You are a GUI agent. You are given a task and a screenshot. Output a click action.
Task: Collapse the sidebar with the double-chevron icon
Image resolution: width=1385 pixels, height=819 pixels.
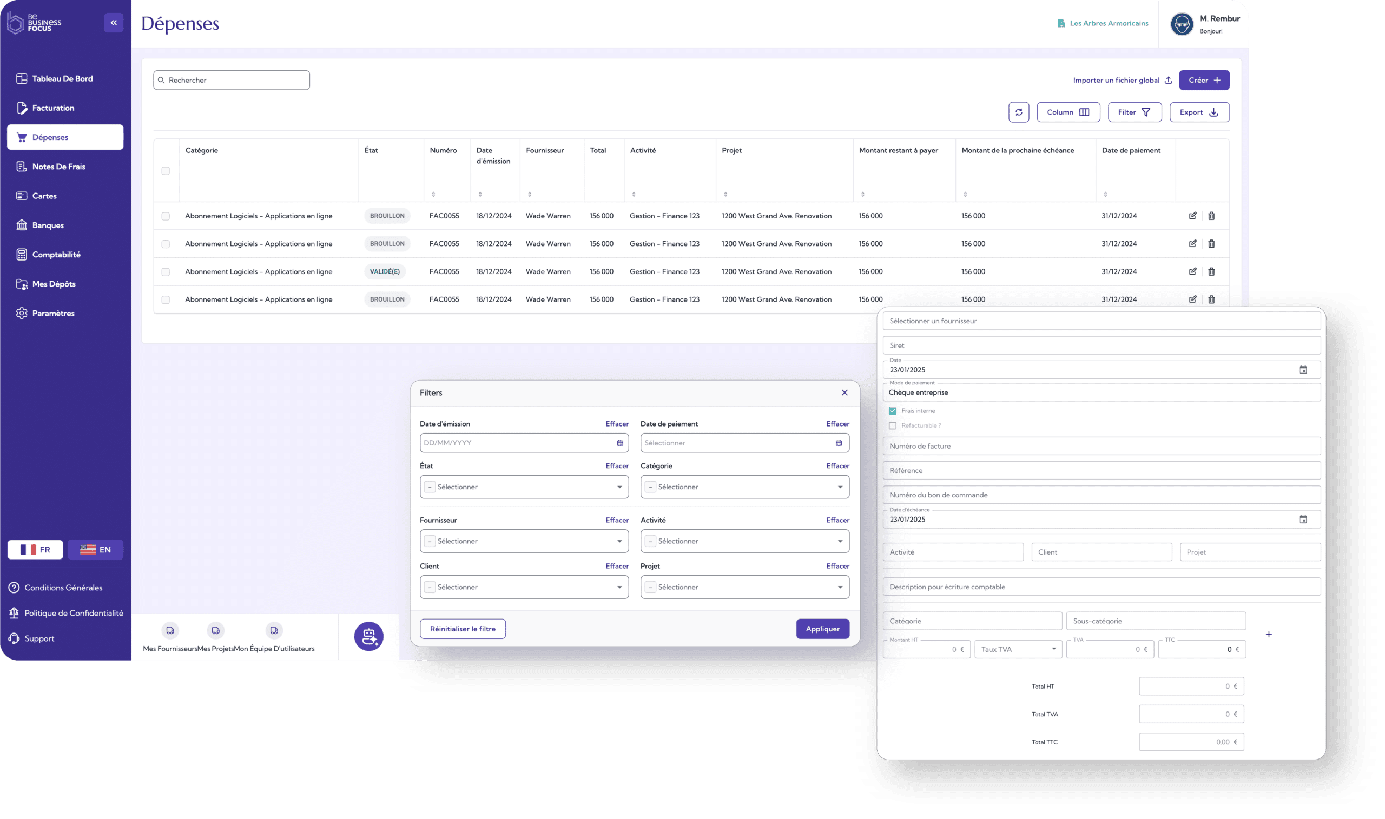pyautogui.click(x=114, y=23)
